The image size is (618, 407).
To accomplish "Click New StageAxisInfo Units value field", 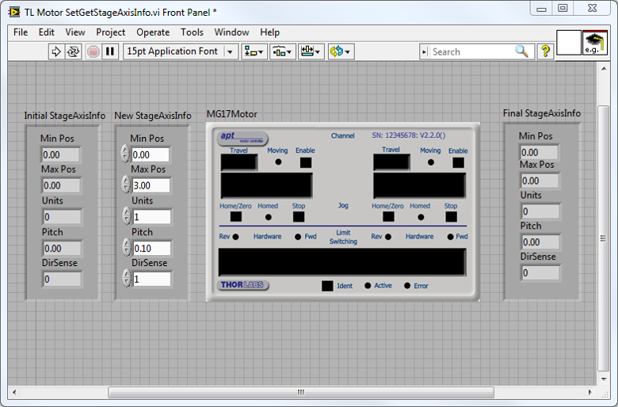I will coord(152,217).
